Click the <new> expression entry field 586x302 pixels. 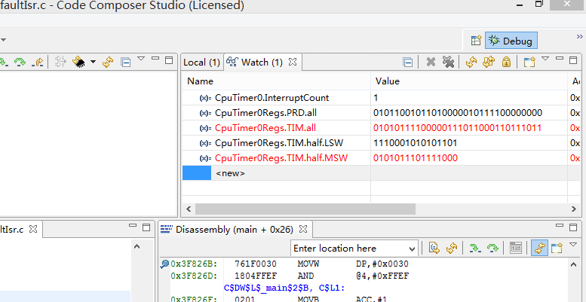[231, 173]
